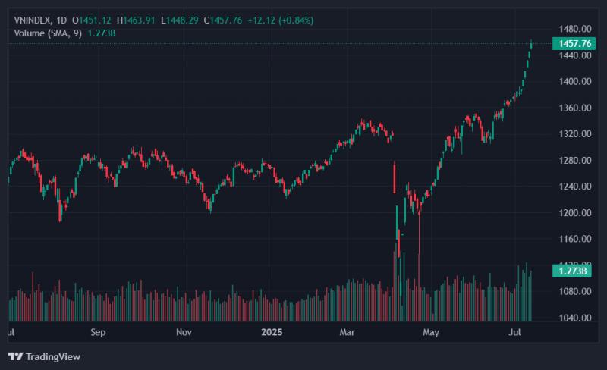607x370 pixels.
Task: Click the 1.273B volume value in legend
Action: click(102, 33)
